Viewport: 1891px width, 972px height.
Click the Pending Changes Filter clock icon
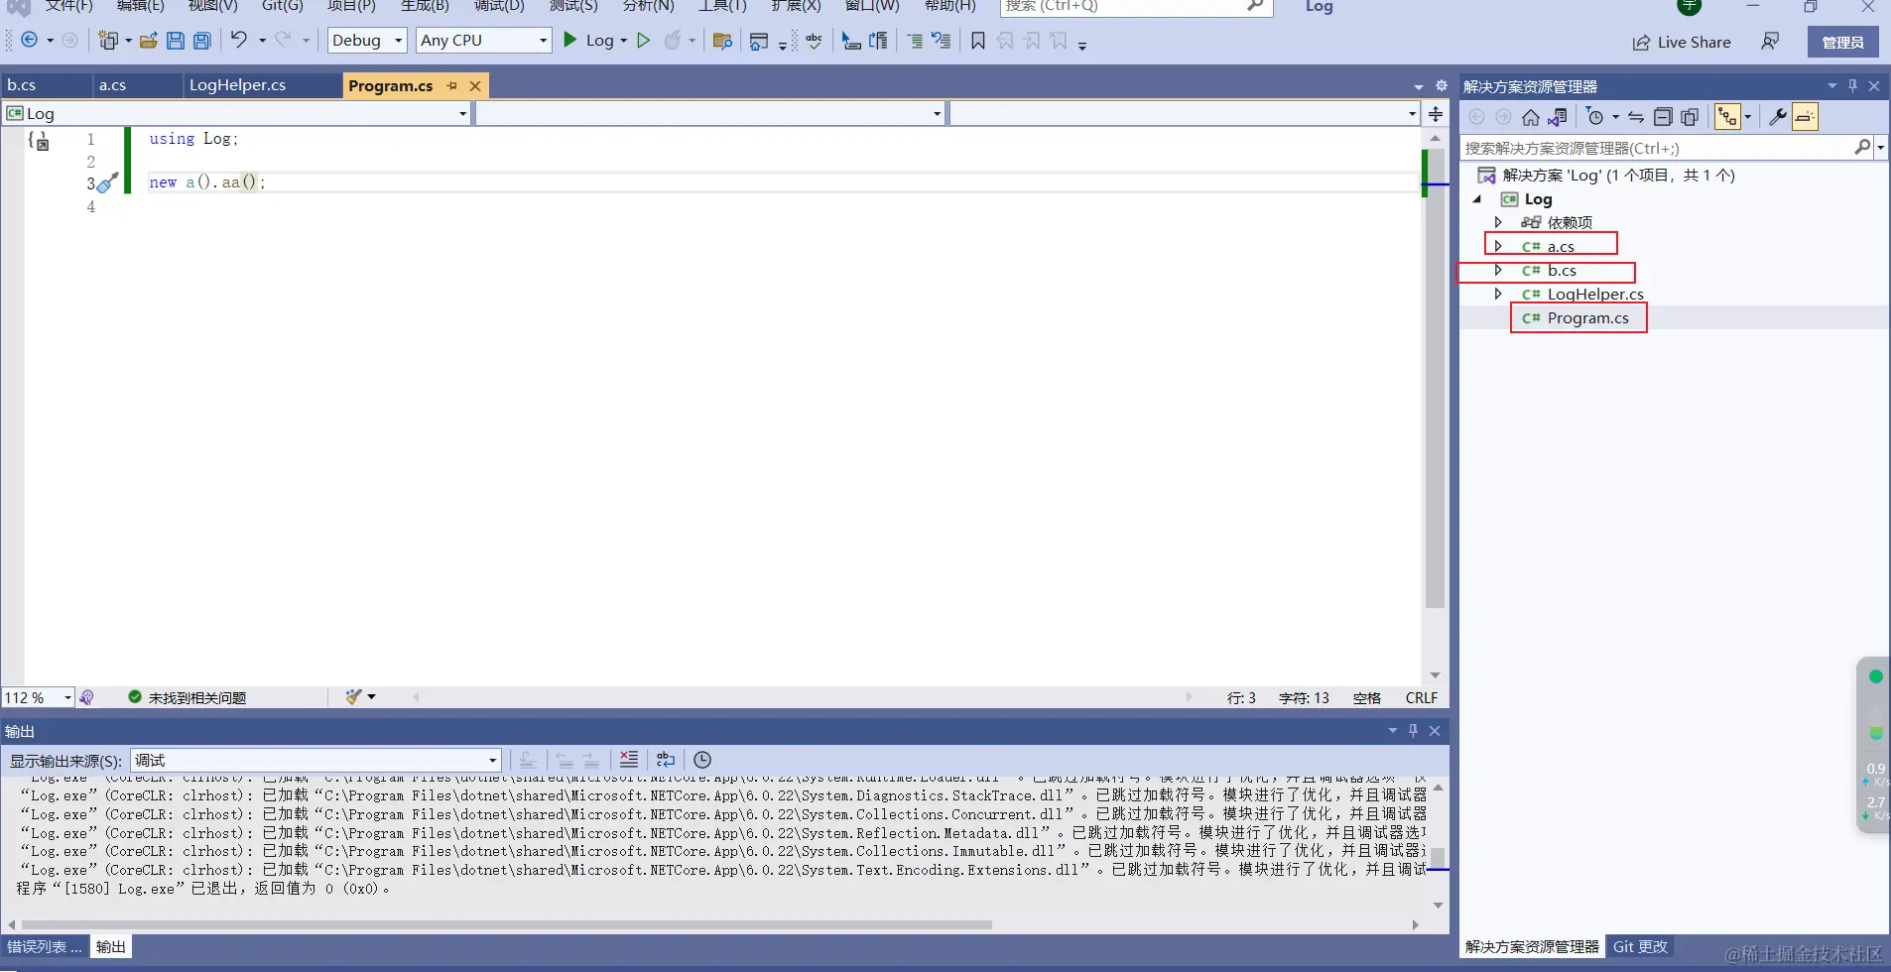point(1595,117)
